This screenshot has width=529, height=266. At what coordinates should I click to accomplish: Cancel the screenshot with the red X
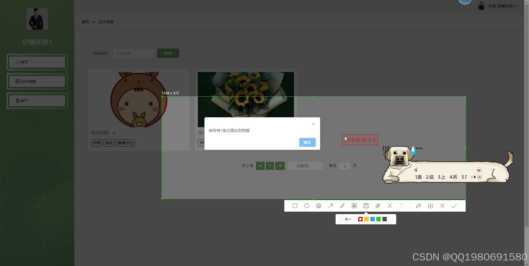pyautogui.click(x=442, y=206)
